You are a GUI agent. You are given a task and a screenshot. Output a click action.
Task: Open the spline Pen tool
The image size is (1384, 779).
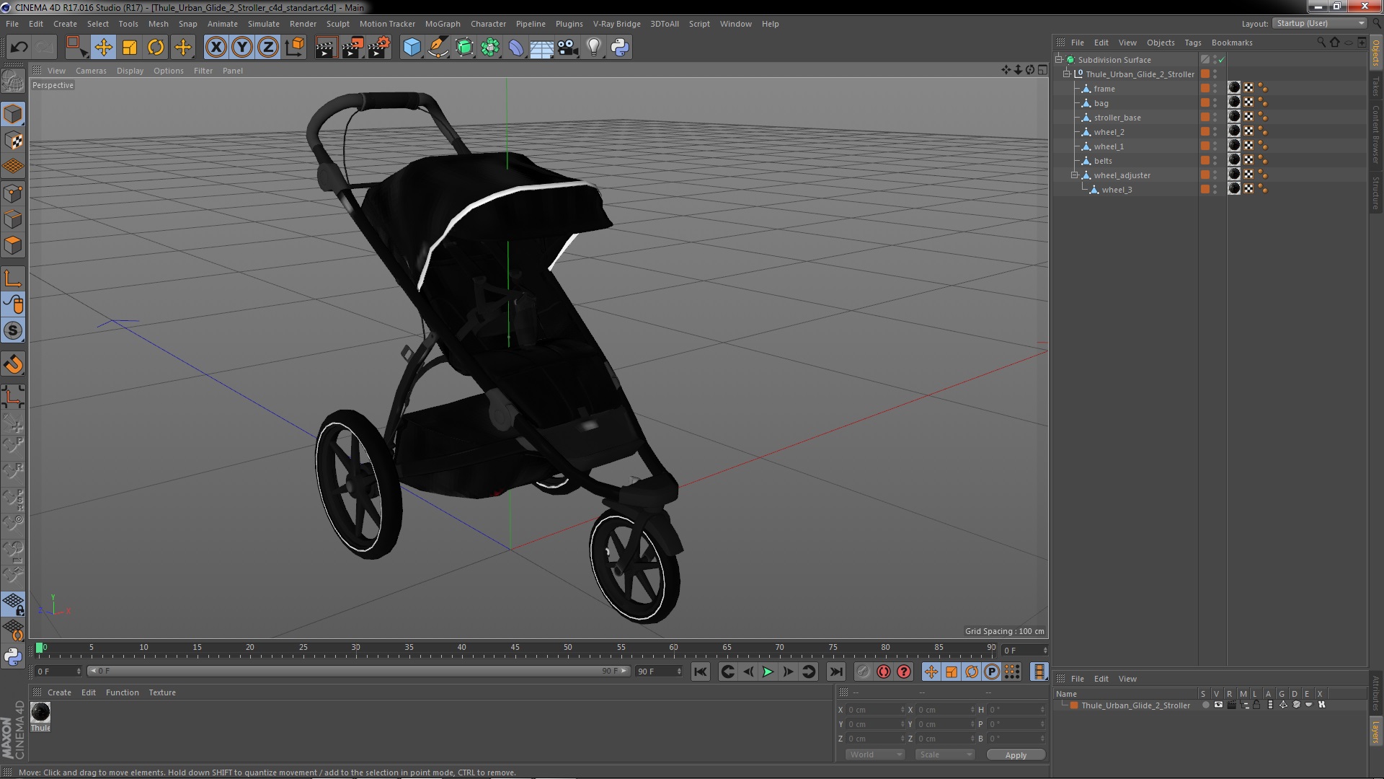438,48
